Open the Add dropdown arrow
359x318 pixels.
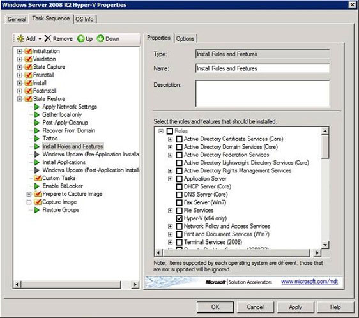point(40,39)
